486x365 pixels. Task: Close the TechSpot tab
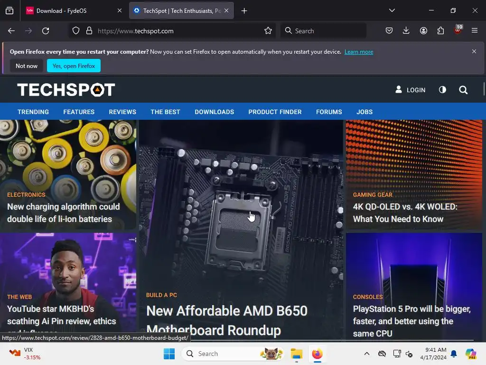point(226,10)
